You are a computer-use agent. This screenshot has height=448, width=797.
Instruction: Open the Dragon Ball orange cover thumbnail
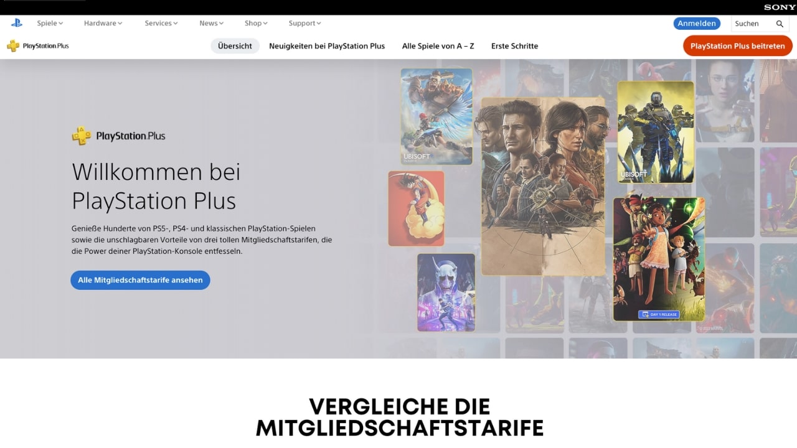pyautogui.click(x=416, y=208)
